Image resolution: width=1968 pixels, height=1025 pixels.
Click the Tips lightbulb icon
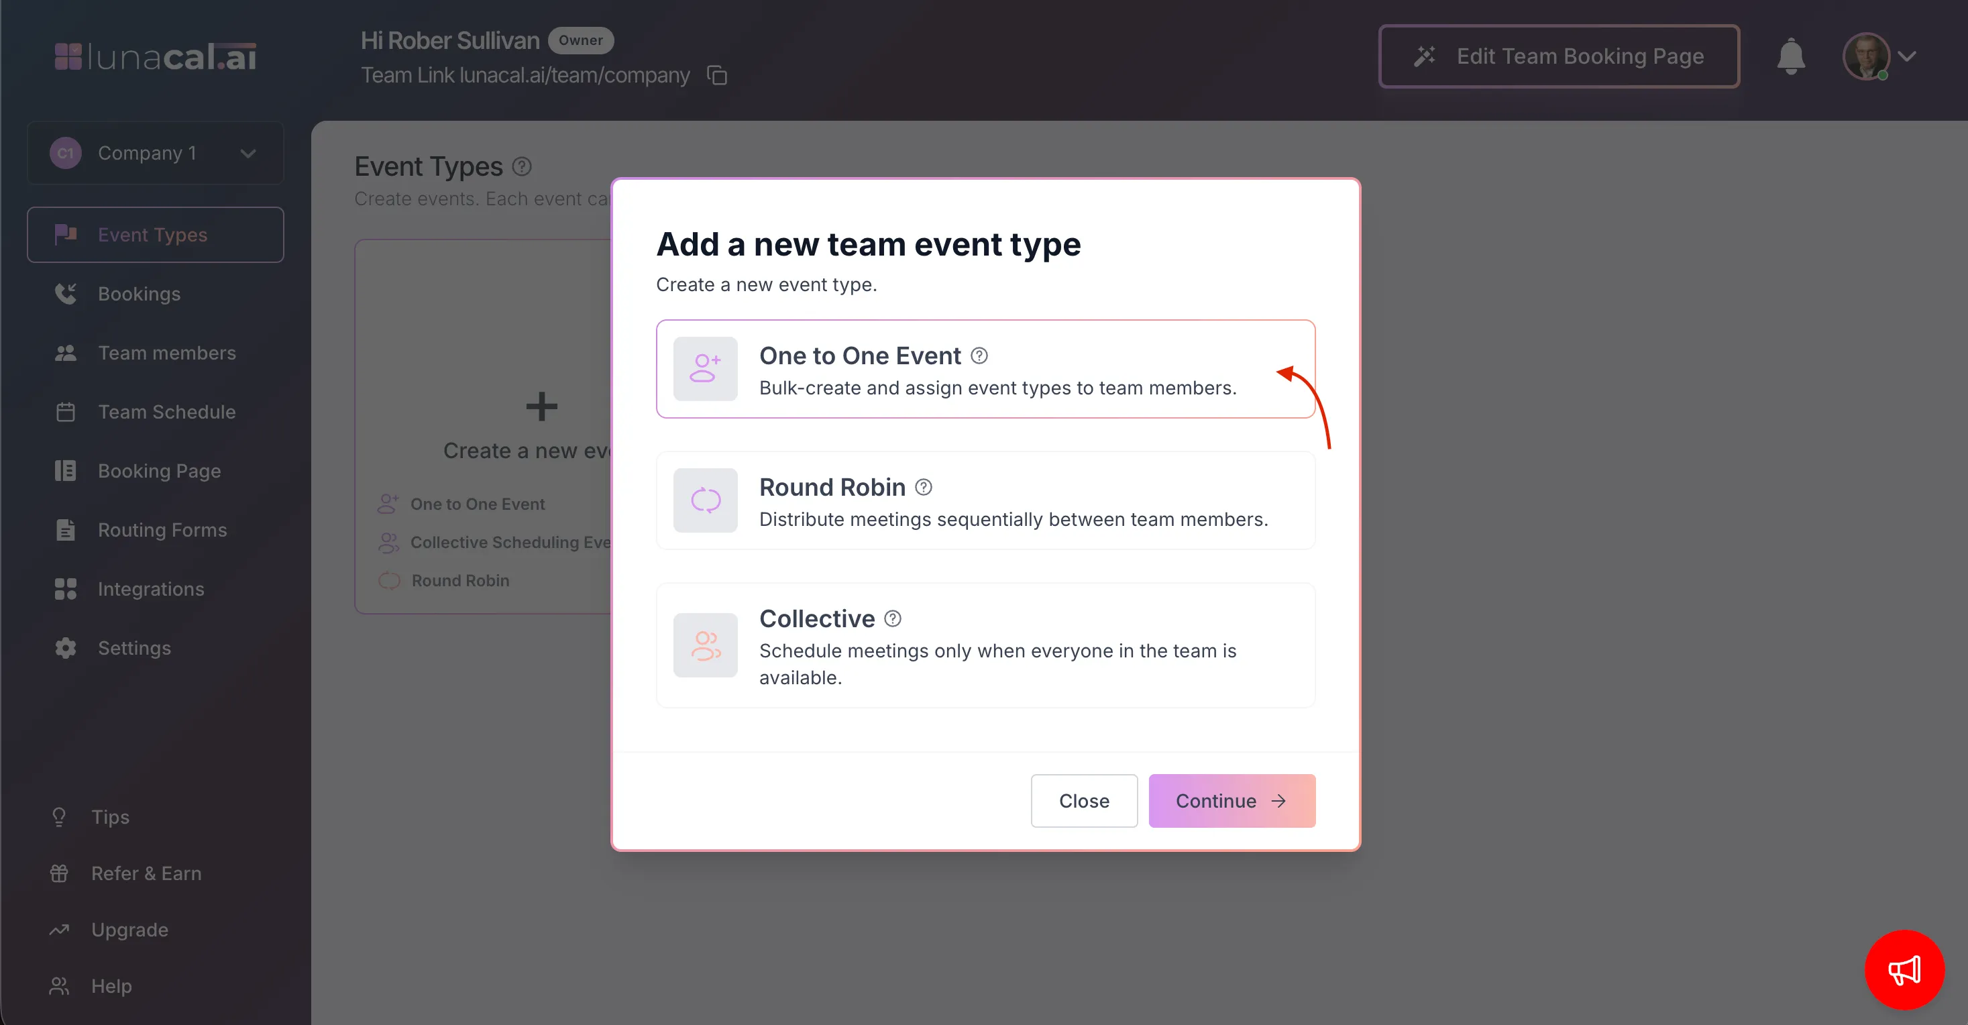tap(59, 816)
